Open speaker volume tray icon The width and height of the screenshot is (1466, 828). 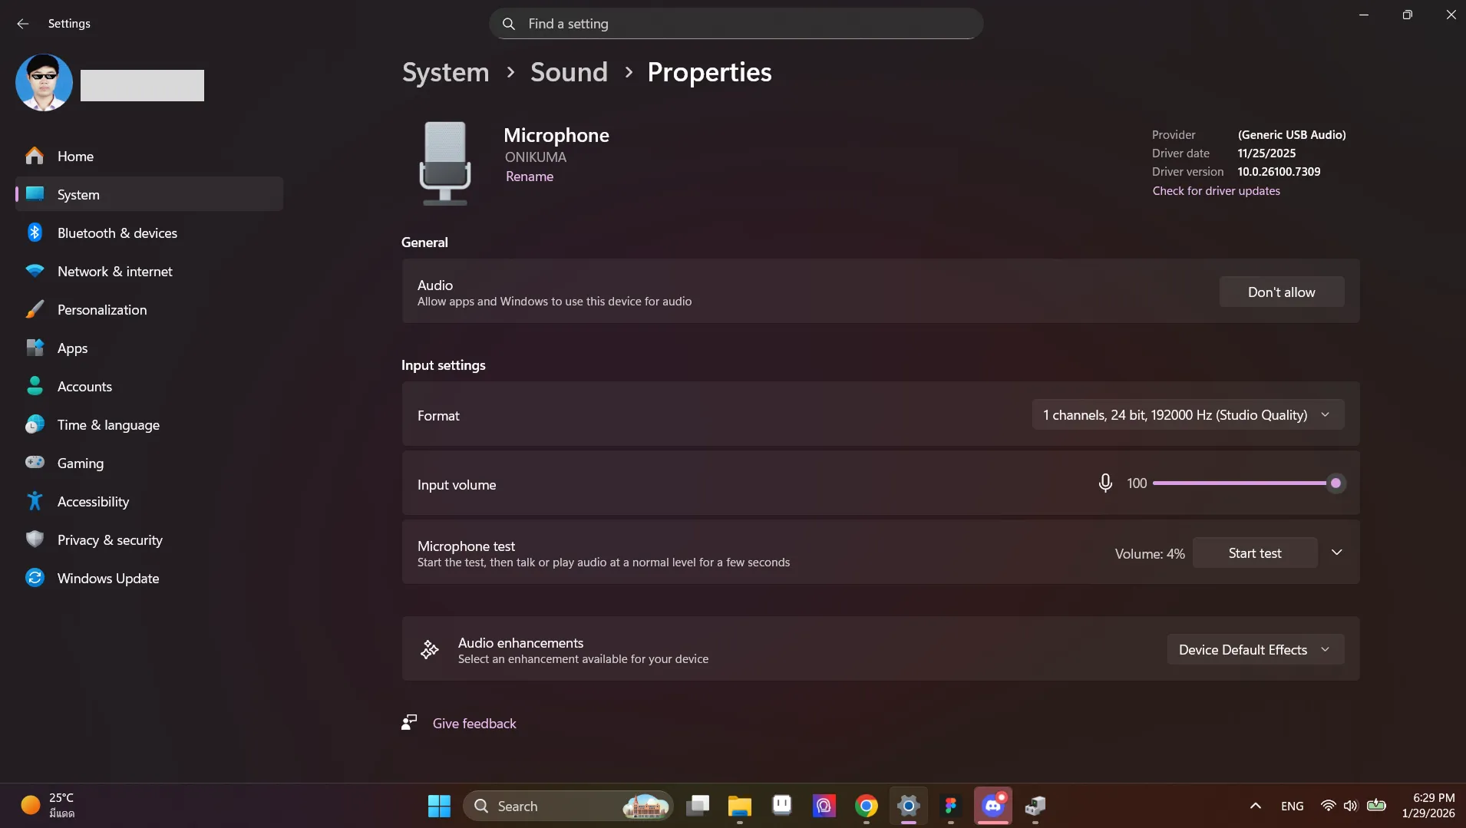pos(1351,806)
